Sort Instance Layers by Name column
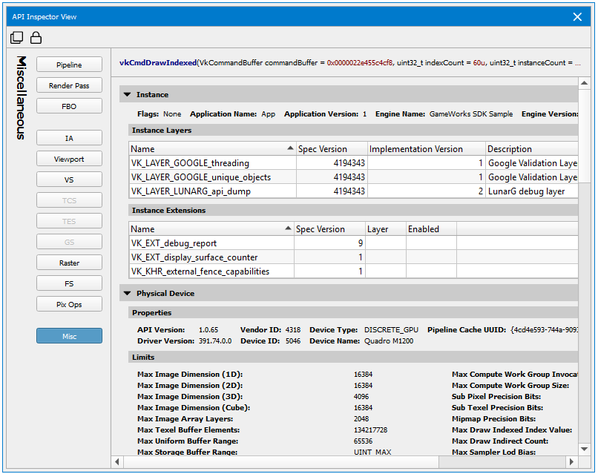The width and height of the screenshot is (598, 474). pyautogui.click(x=211, y=149)
